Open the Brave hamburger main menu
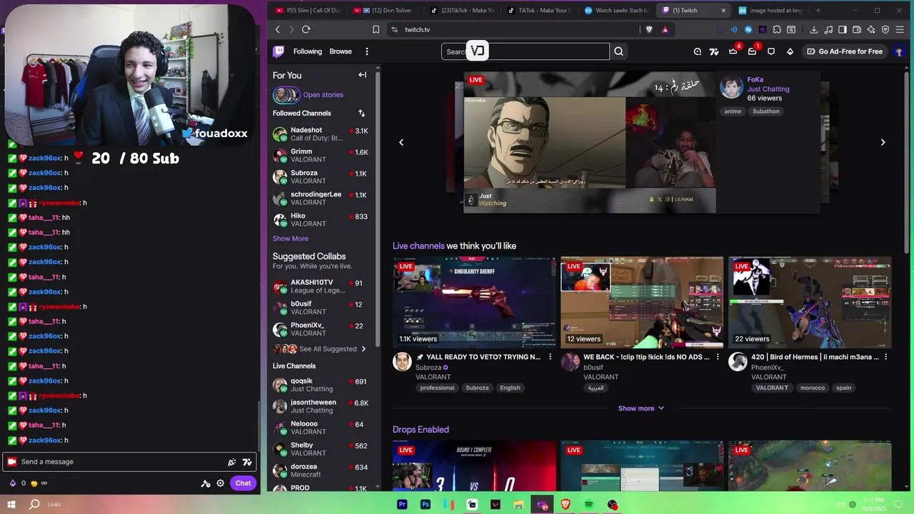 pos(900,29)
